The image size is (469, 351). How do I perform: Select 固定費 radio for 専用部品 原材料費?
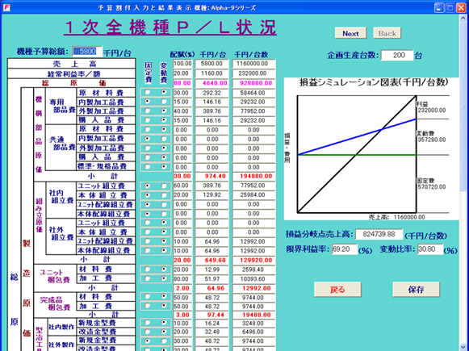coord(147,92)
